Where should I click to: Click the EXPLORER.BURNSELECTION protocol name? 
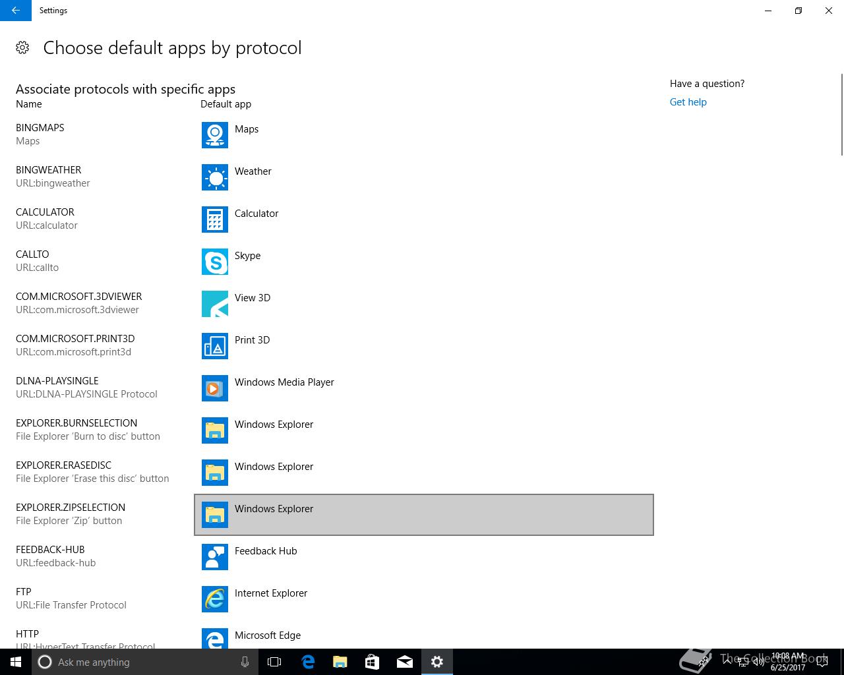[76, 423]
